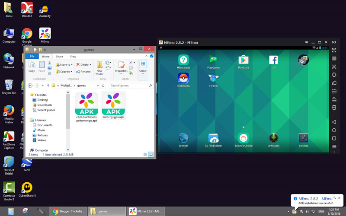The height and width of the screenshot is (216, 346).
Task: Switch to large icons view in status bar
Action: (x=151, y=155)
